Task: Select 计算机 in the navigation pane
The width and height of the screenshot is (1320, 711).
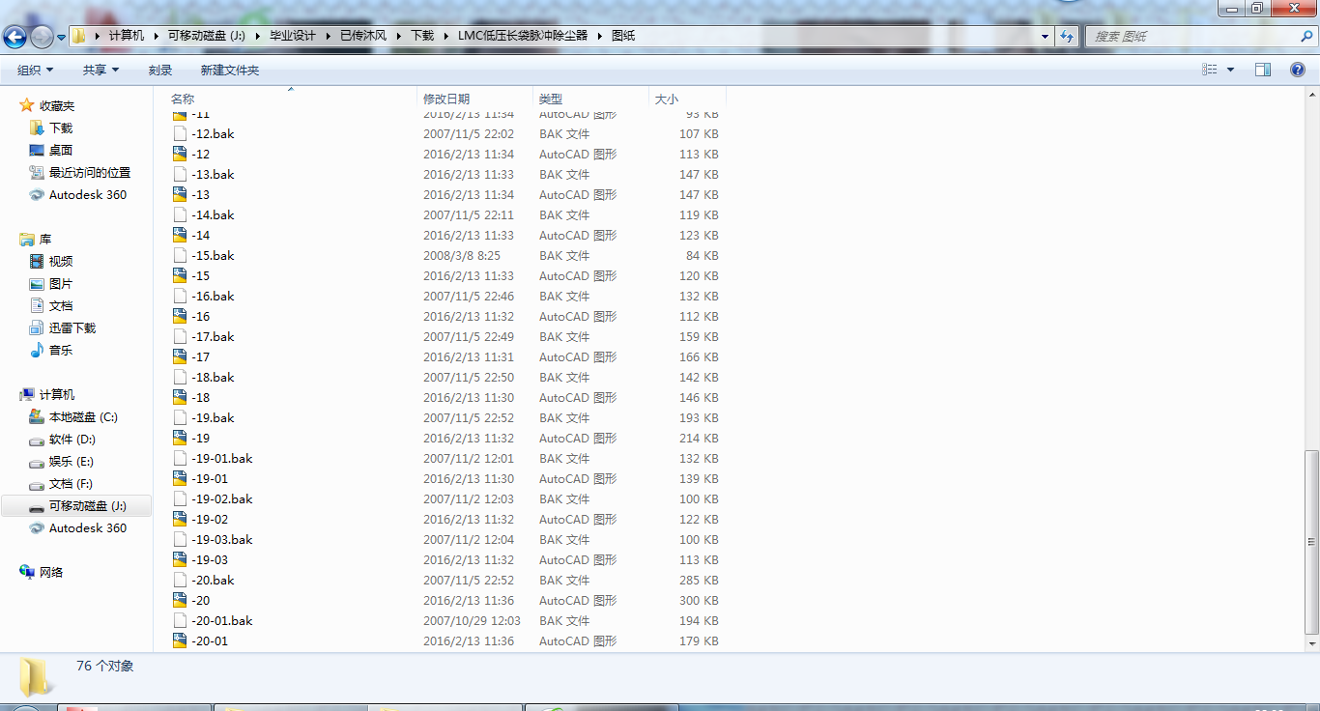Action: point(57,395)
